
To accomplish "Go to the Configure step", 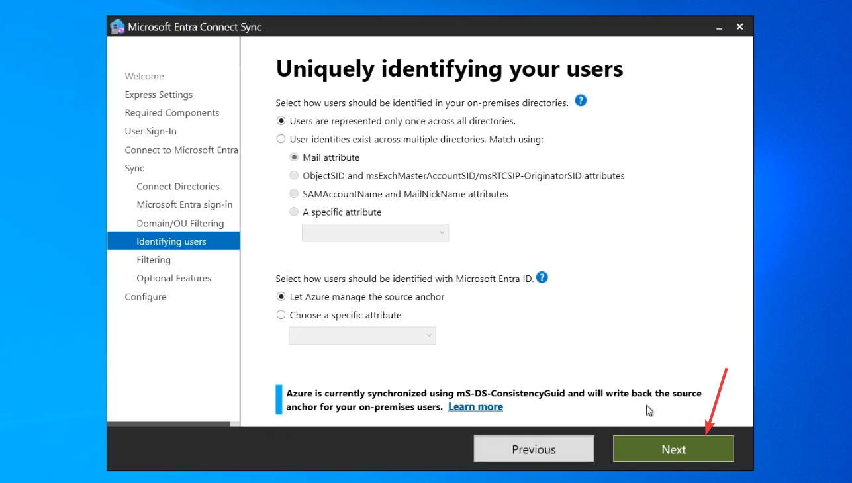I will coord(146,296).
